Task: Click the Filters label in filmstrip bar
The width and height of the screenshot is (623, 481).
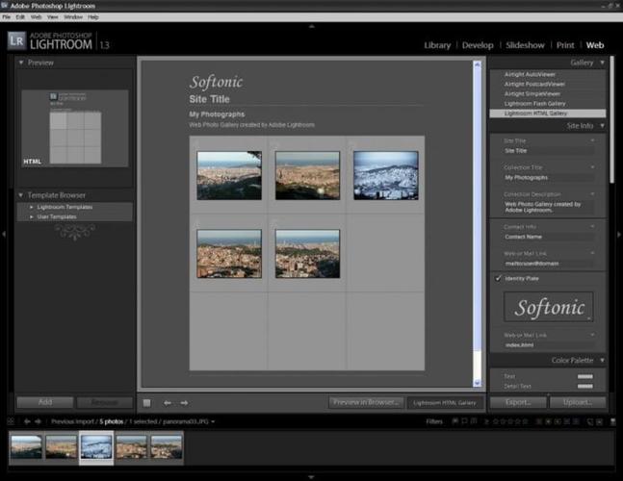Action: click(434, 421)
